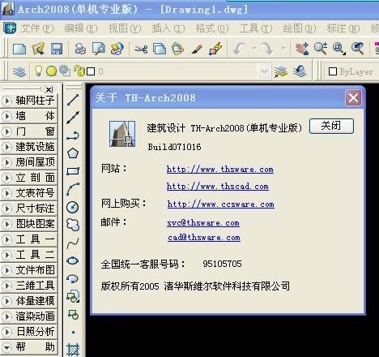Select the Construction Line tool
The image size is (379, 357).
click(x=73, y=118)
